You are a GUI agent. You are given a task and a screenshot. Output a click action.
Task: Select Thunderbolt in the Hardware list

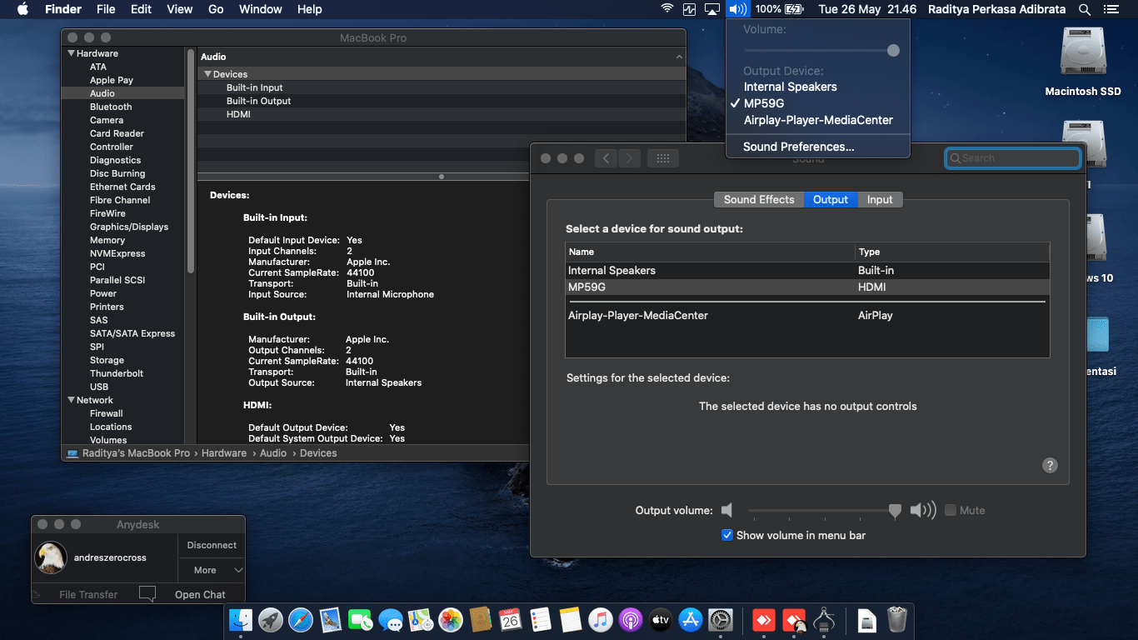117,373
